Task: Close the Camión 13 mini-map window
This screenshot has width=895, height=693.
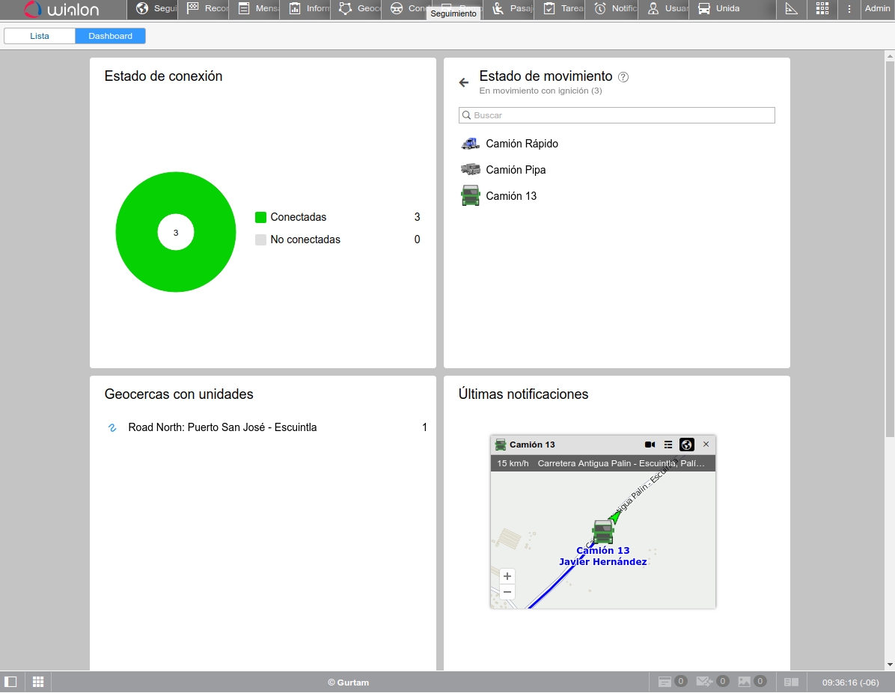Action: [706, 445]
